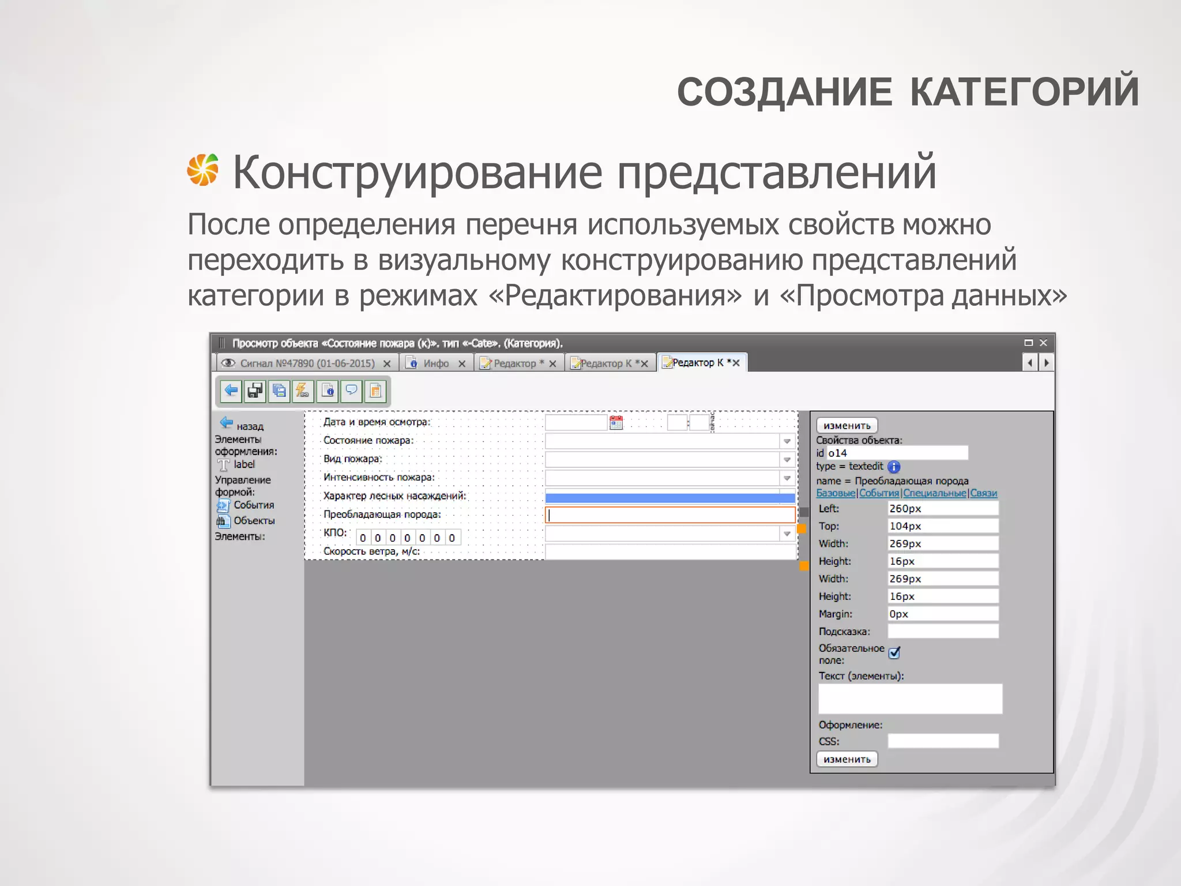Expand the Состояние пожара dropdown
The height and width of the screenshot is (886, 1181).
pyautogui.click(x=787, y=441)
